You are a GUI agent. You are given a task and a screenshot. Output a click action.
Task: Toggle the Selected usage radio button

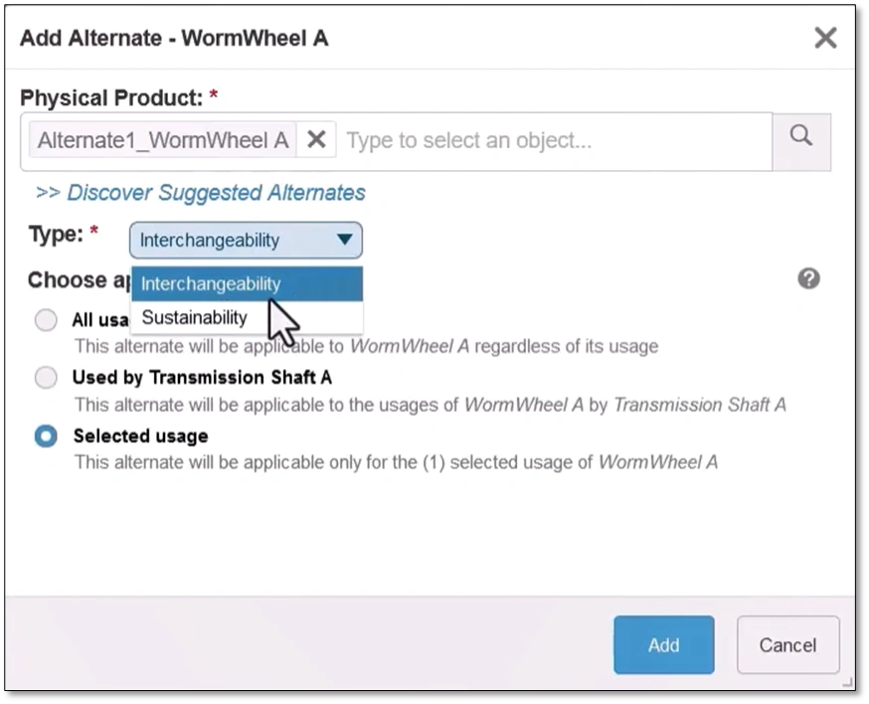46,437
